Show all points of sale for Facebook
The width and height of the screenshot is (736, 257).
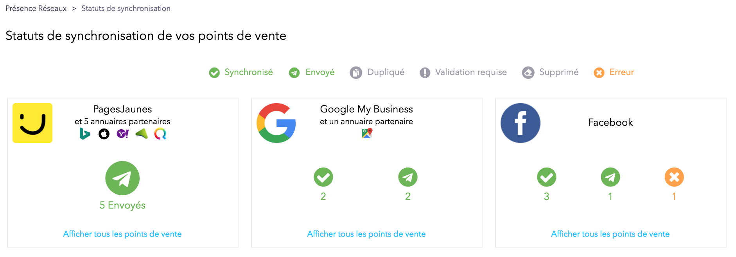point(610,234)
